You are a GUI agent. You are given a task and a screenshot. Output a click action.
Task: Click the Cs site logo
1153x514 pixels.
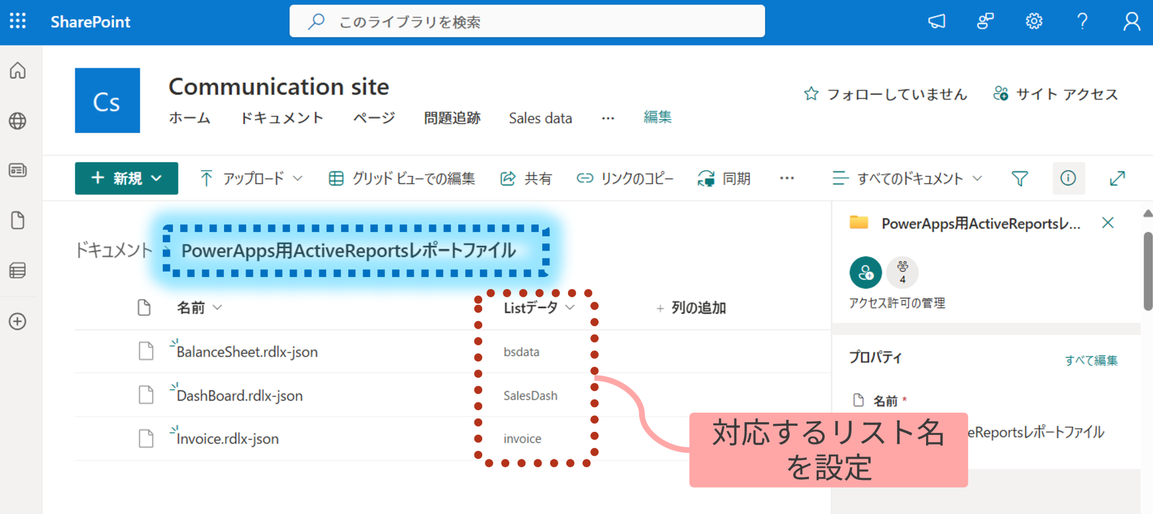click(107, 100)
